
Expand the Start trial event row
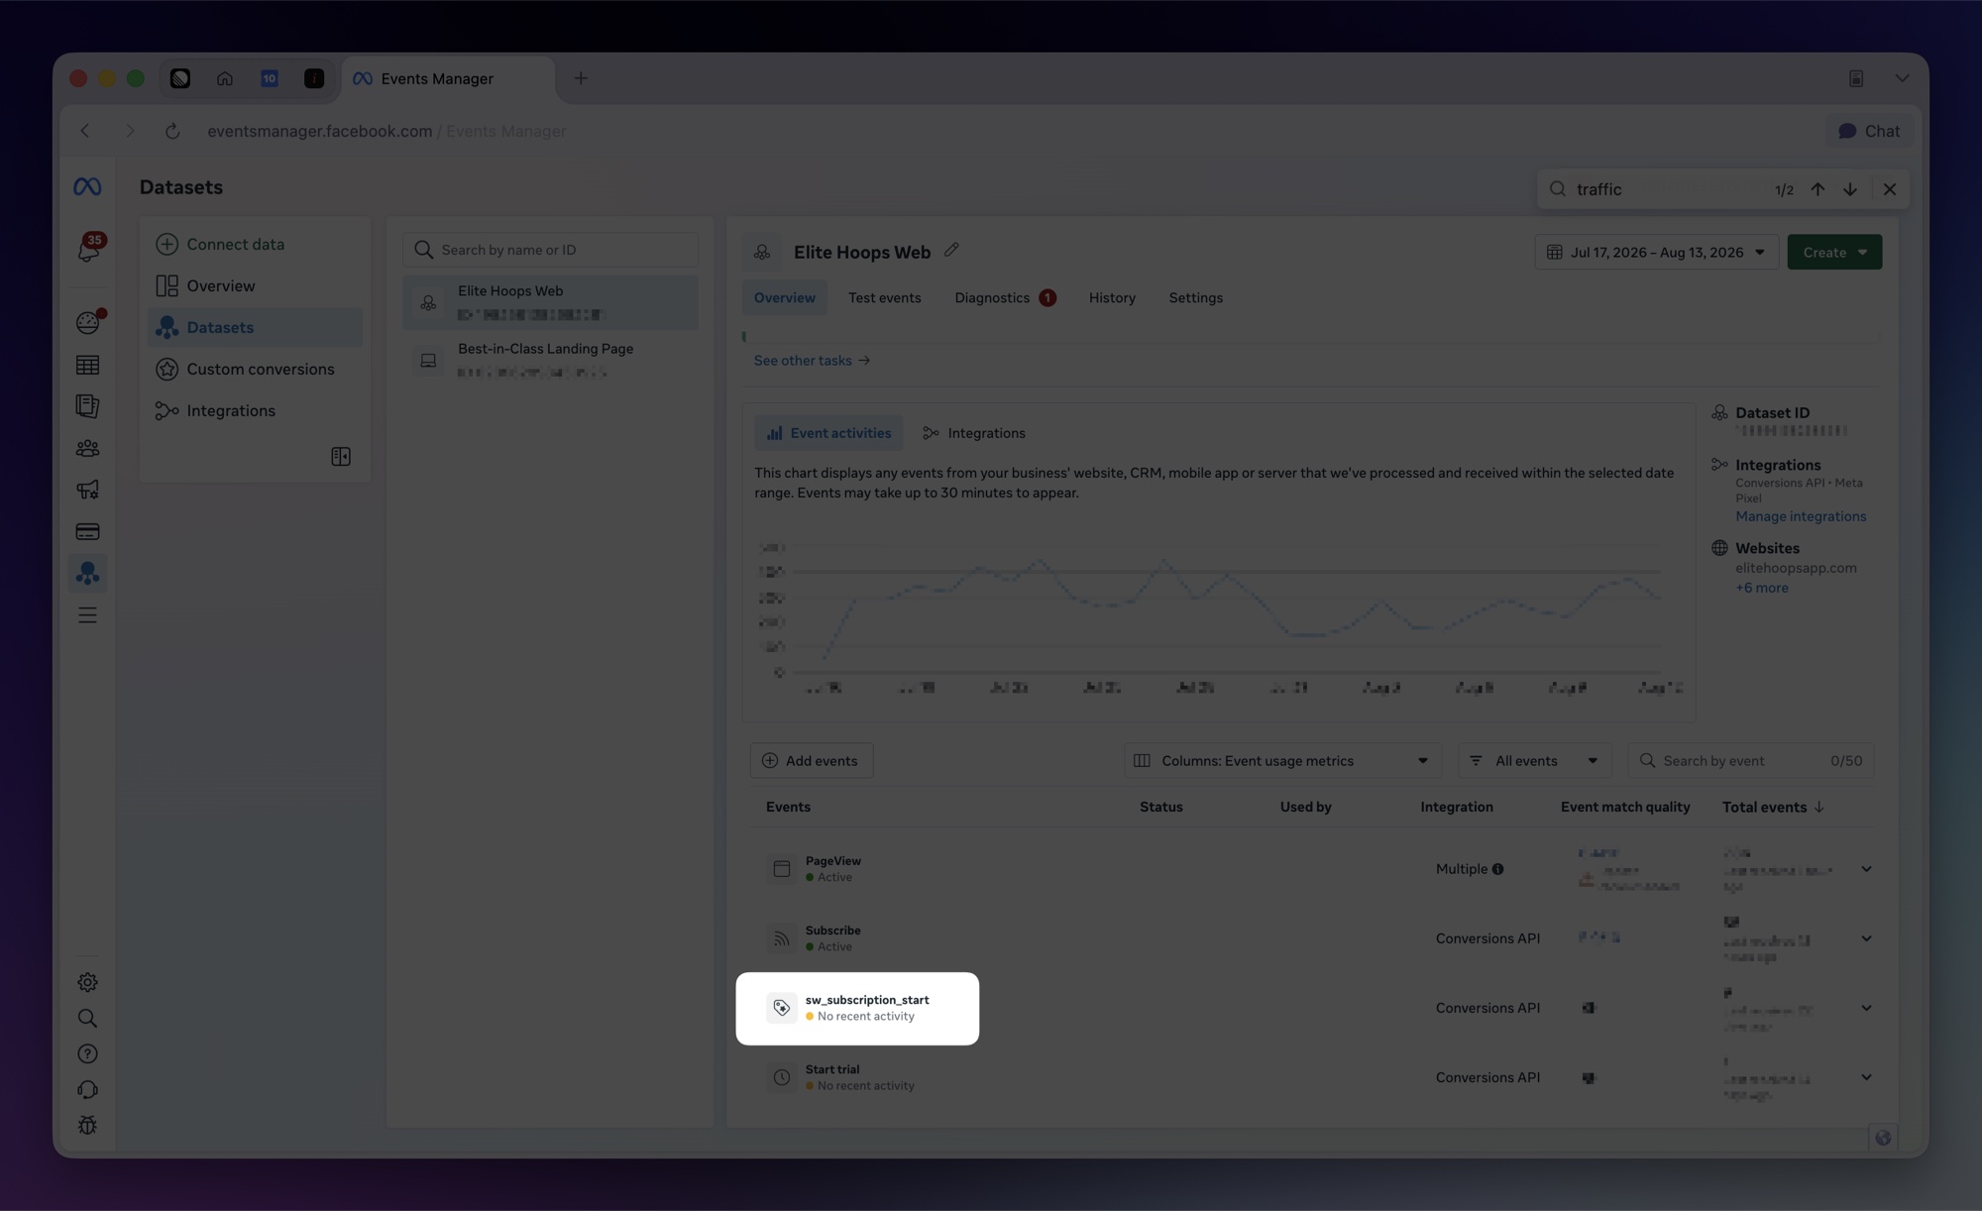1866,1077
